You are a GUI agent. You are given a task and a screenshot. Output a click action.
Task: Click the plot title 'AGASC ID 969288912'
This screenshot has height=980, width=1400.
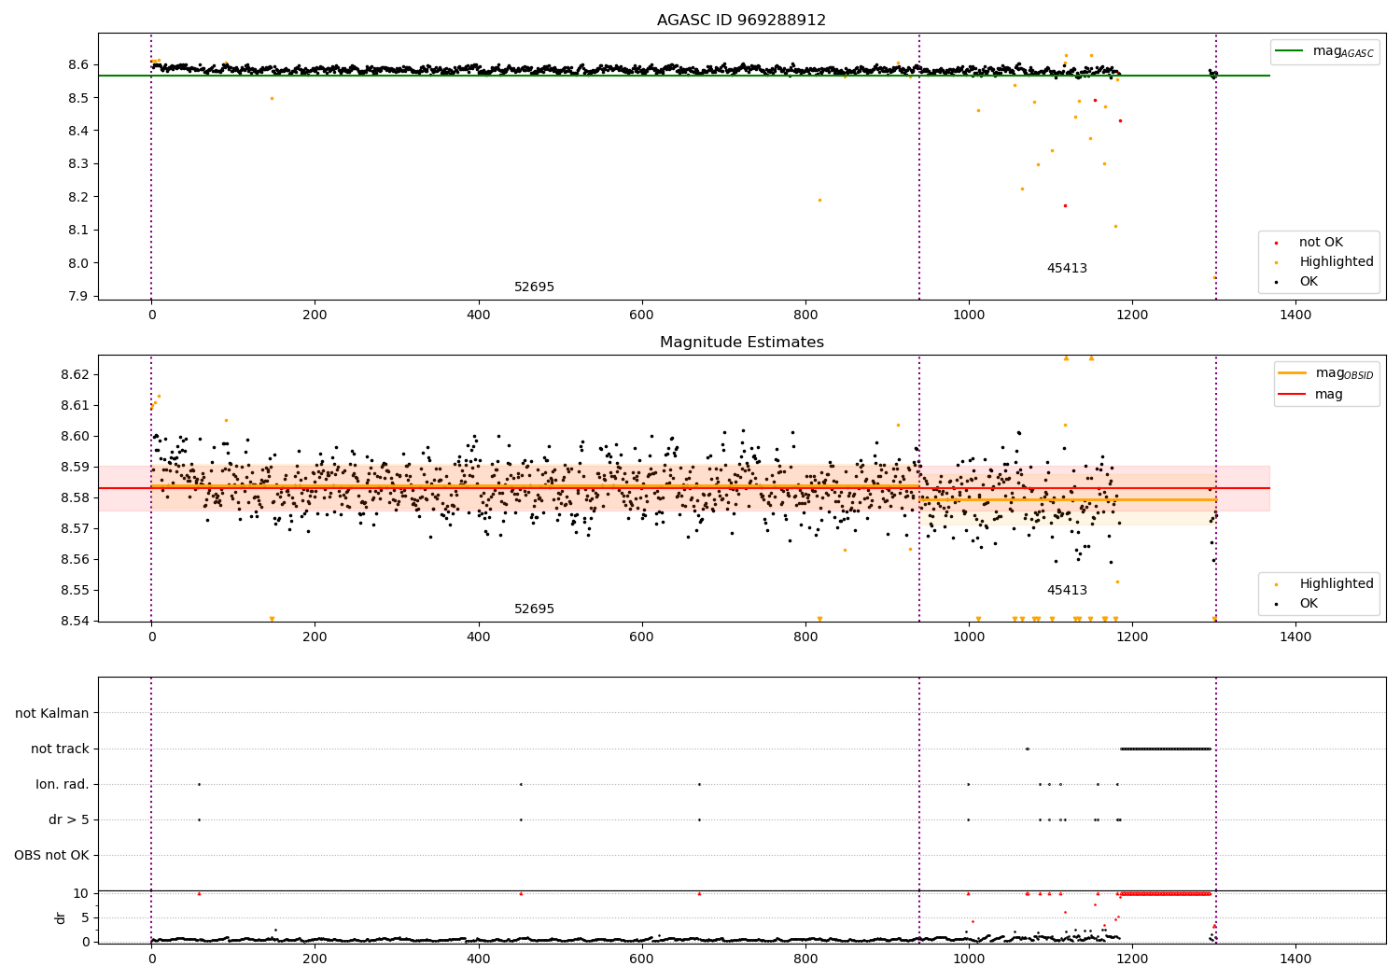click(741, 21)
